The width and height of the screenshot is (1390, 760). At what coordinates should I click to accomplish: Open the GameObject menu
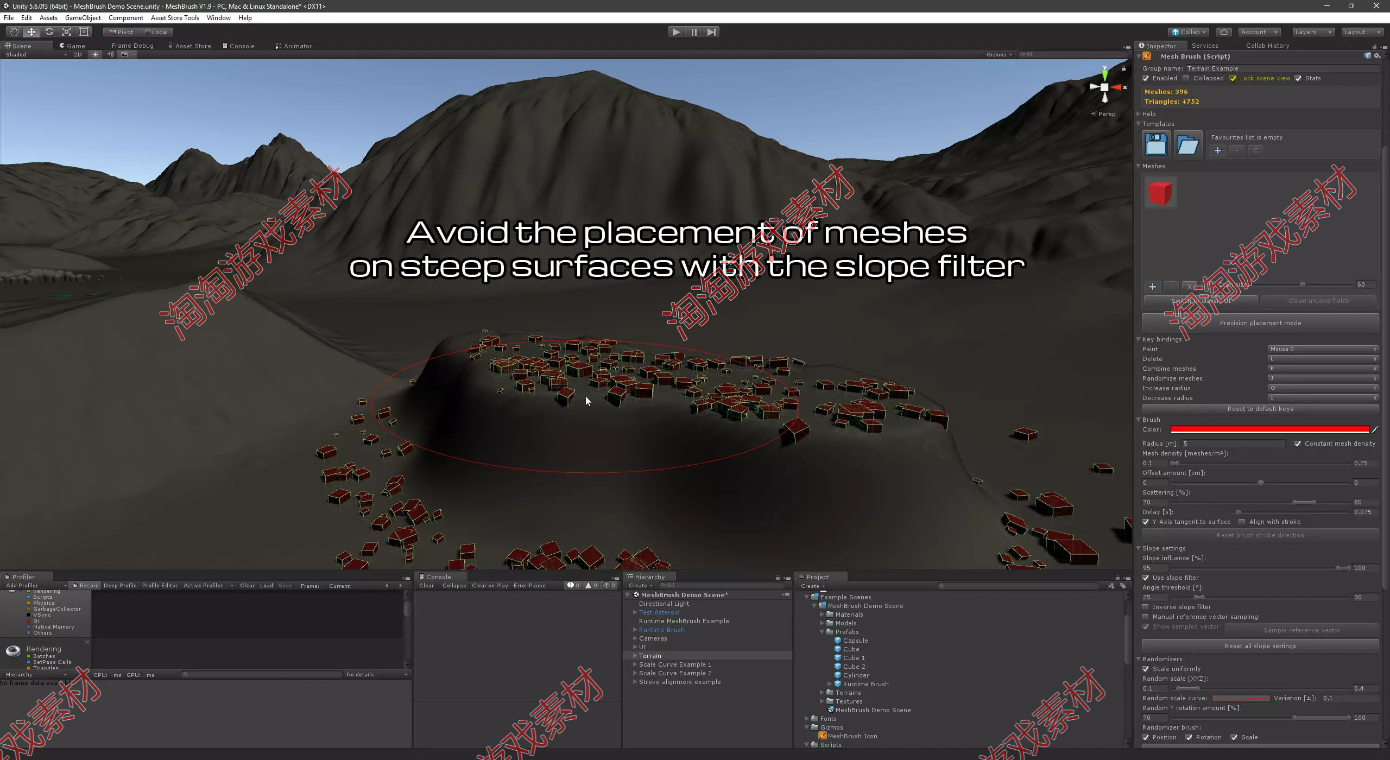click(83, 18)
